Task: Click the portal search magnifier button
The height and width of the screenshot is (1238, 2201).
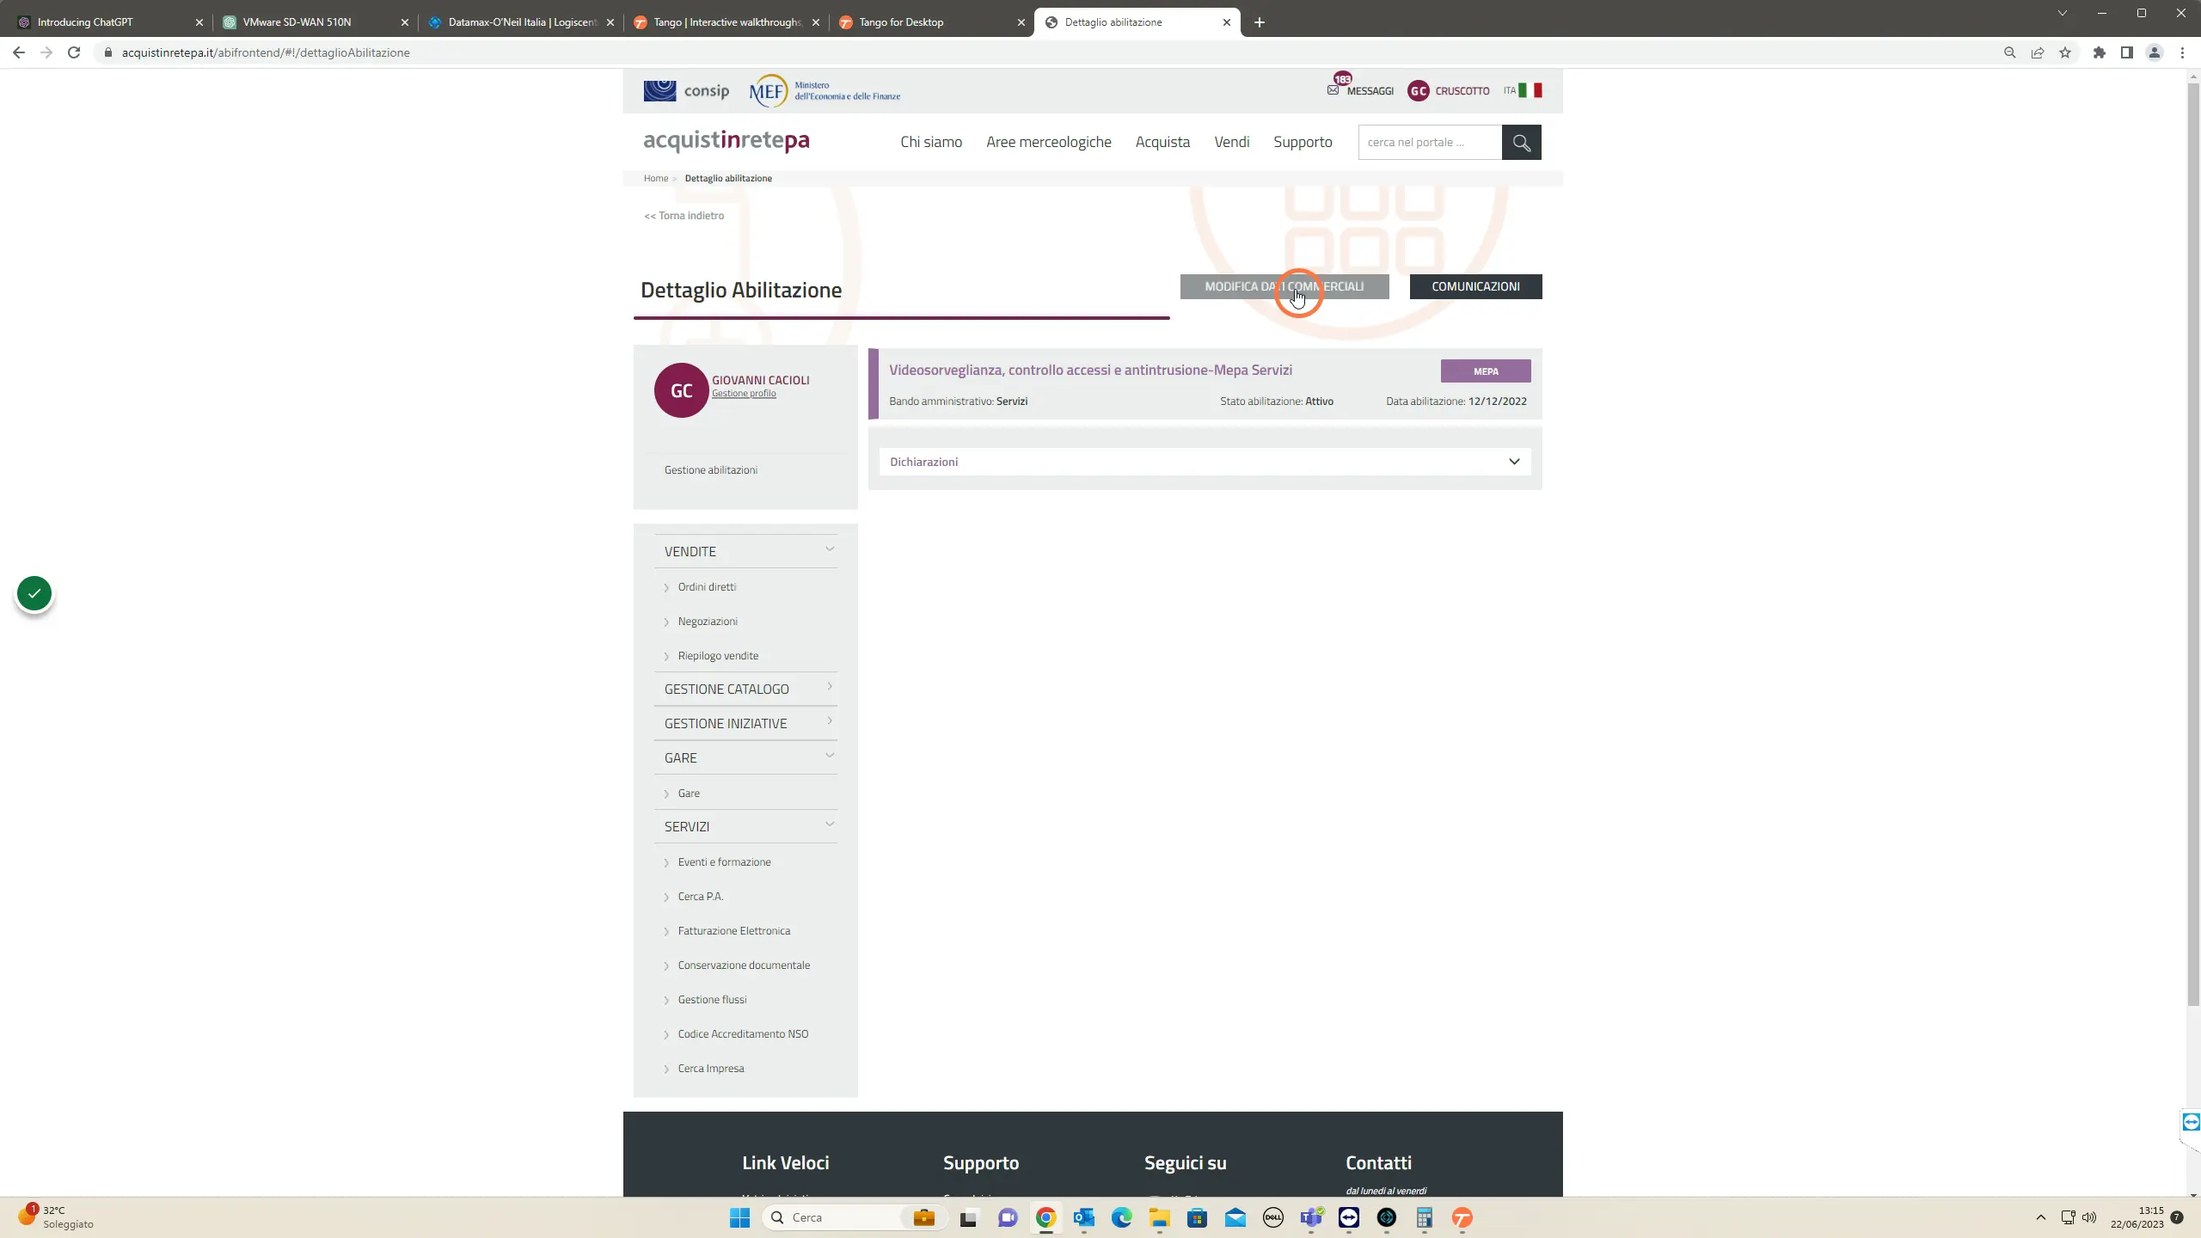Action: click(1521, 143)
